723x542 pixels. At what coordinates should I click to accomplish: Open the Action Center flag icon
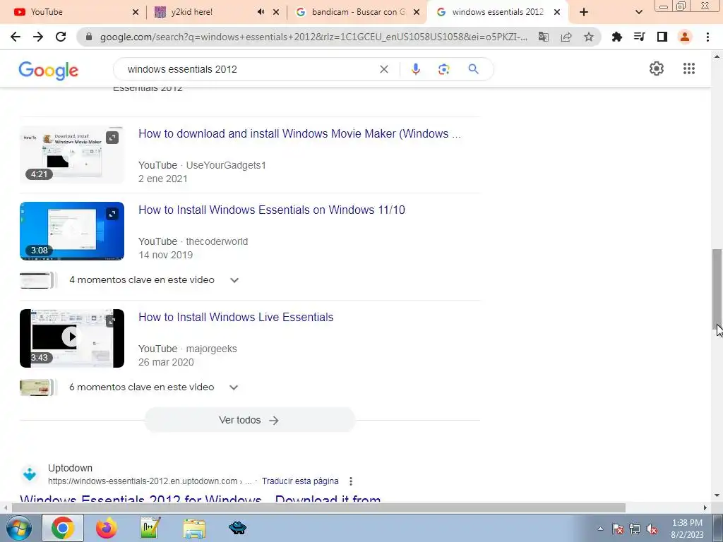tap(618, 529)
